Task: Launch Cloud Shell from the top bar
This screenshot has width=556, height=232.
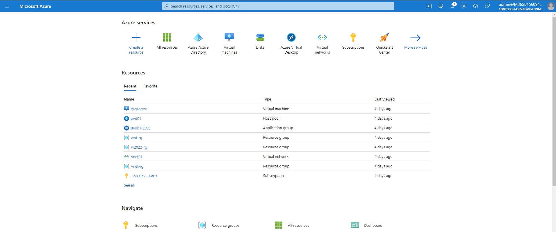Action: (429, 6)
